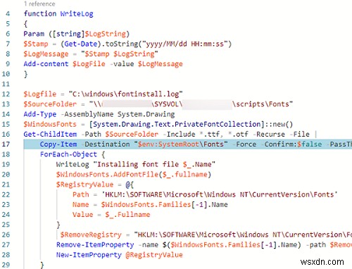Place cursor on 'WriteLog' function name
Screen dimensions: 352x269
click(77, 13)
